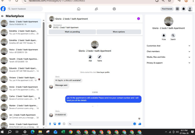Viewport: 195px width, 135px height.
Task: Expand the Customize chat section
Action: (168, 46)
